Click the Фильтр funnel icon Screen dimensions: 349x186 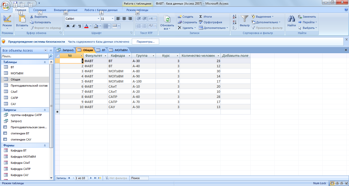coord(245,19)
